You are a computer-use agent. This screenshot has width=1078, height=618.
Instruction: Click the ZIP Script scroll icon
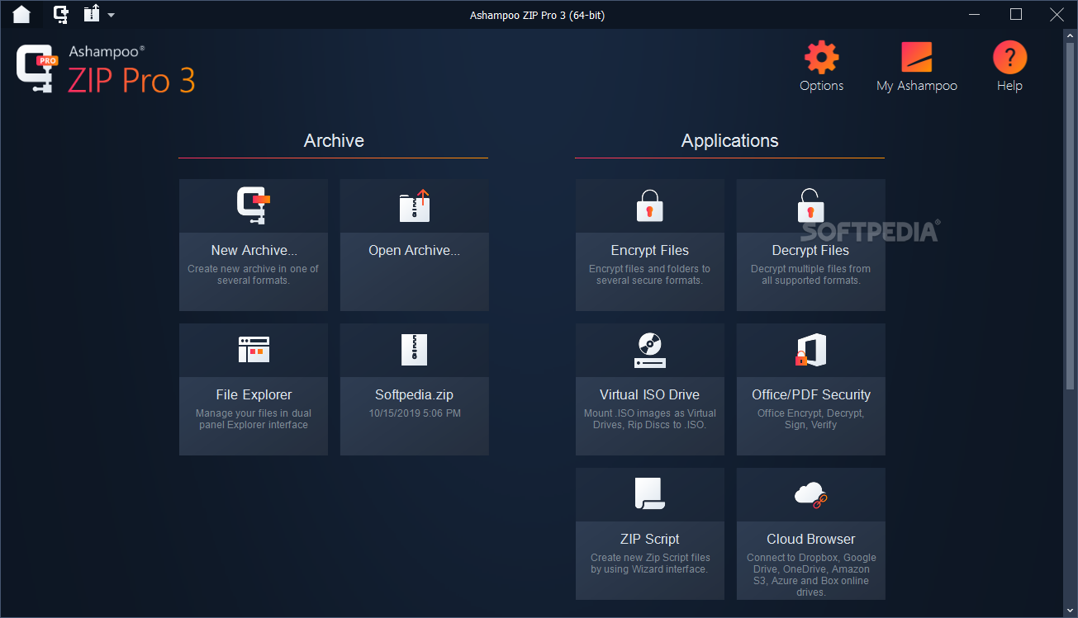click(x=650, y=493)
